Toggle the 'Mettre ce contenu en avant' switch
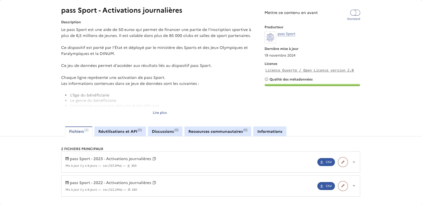This screenshot has height=205, width=422. (355, 13)
